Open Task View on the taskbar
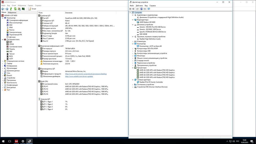 [x=10, y=141]
